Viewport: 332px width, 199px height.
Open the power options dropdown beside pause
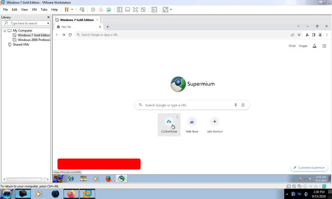pos(72,10)
